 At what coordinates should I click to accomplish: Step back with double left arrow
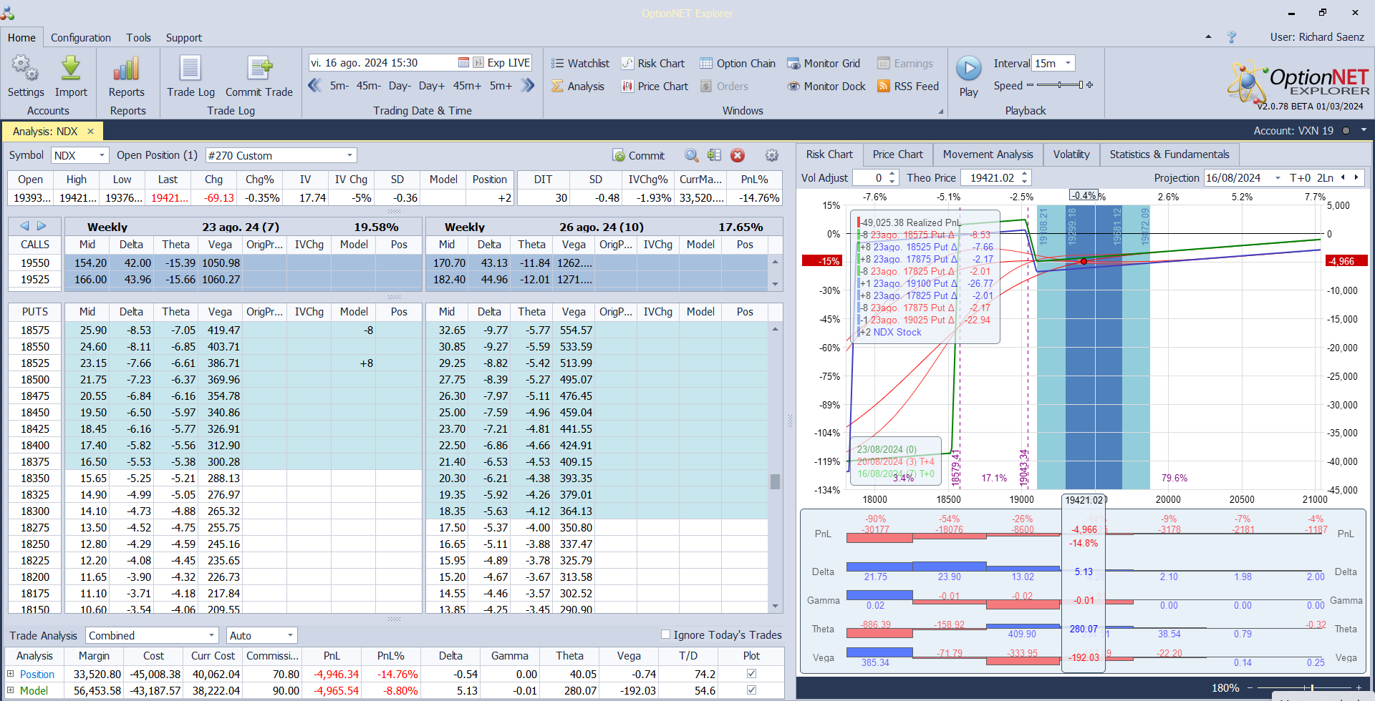pos(315,86)
